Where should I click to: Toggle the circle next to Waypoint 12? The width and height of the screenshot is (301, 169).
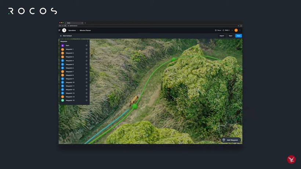click(x=87, y=89)
